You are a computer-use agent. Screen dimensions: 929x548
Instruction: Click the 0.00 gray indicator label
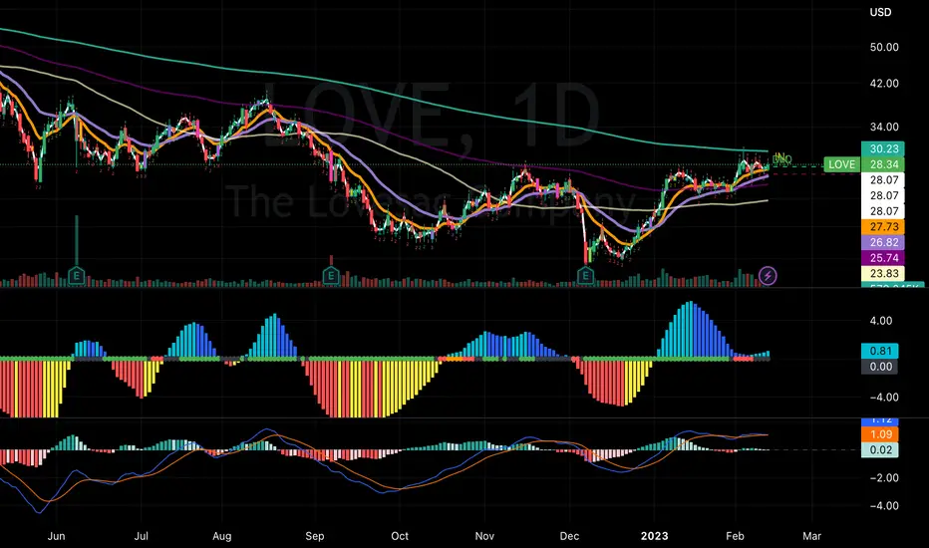pyautogui.click(x=880, y=367)
